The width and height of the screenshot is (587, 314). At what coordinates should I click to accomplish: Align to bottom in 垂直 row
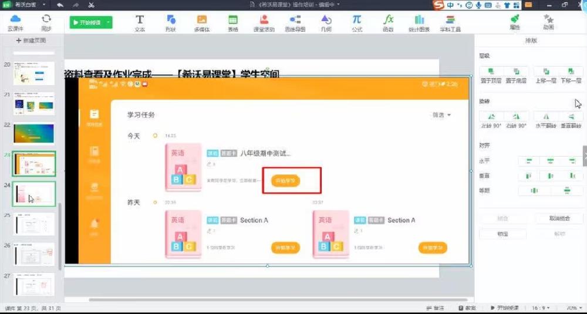click(x=572, y=175)
